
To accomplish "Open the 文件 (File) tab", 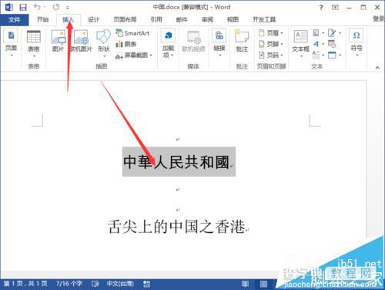I will (x=14, y=19).
